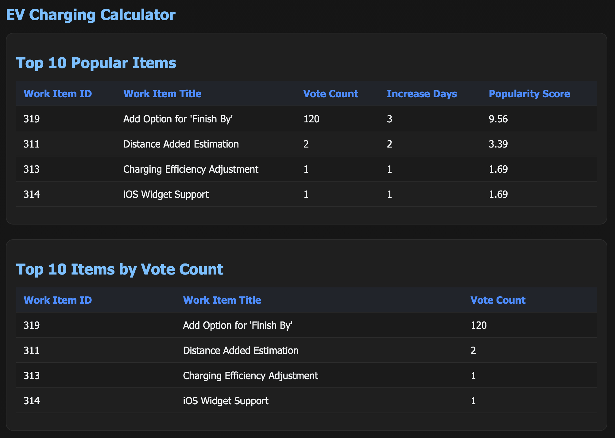Click Vote Count header in second table
Viewport: 615px width, 438px height.
498,300
